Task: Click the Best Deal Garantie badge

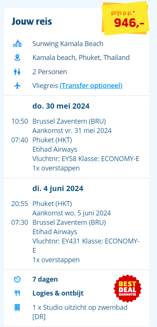Action: [127, 288]
